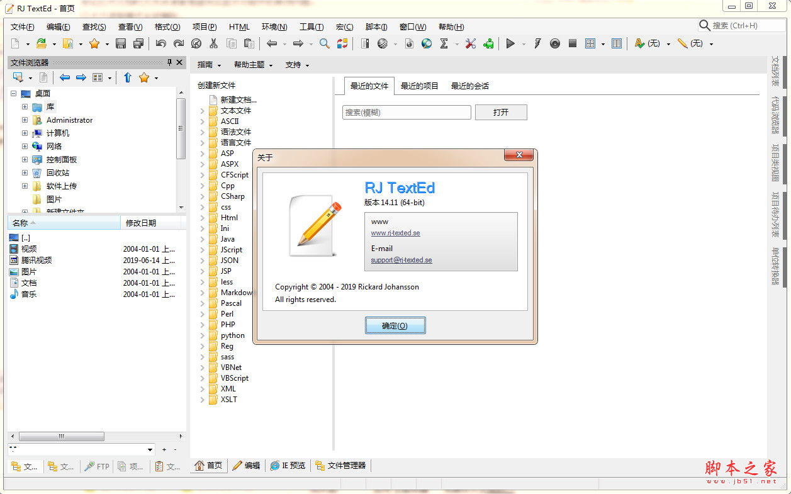This screenshot has height=494, width=791.
Task: Open the www.rj-texted.se link
Action: click(395, 233)
